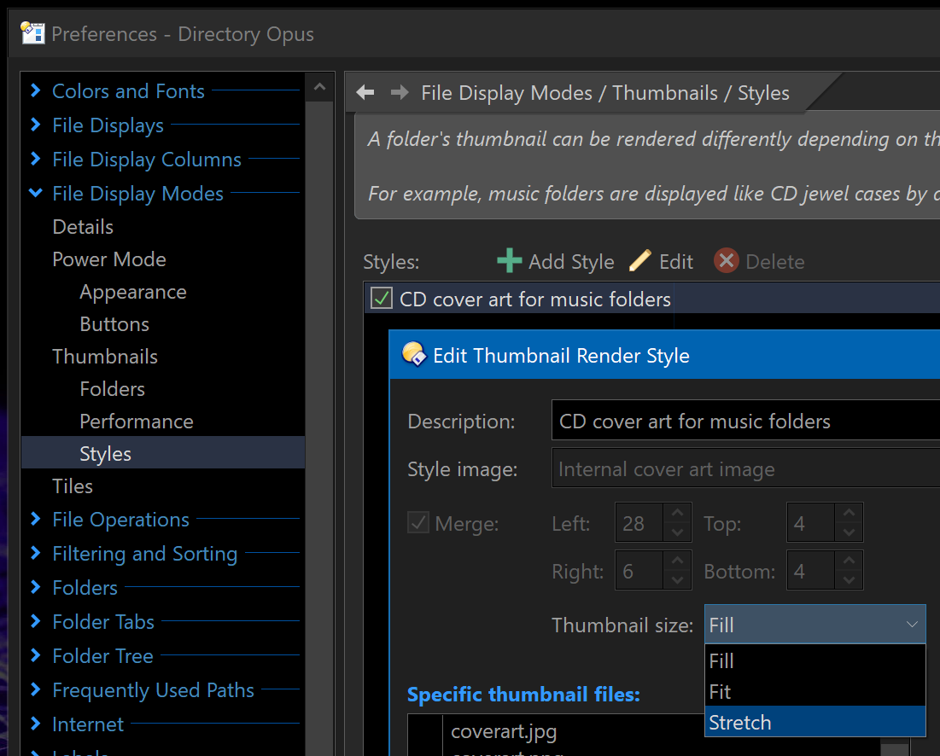Click the breadcrumb path File Display Modes / Thumbnails / Styles
Image resolution: width=940 pixels, height=756 pixels.
604,93
